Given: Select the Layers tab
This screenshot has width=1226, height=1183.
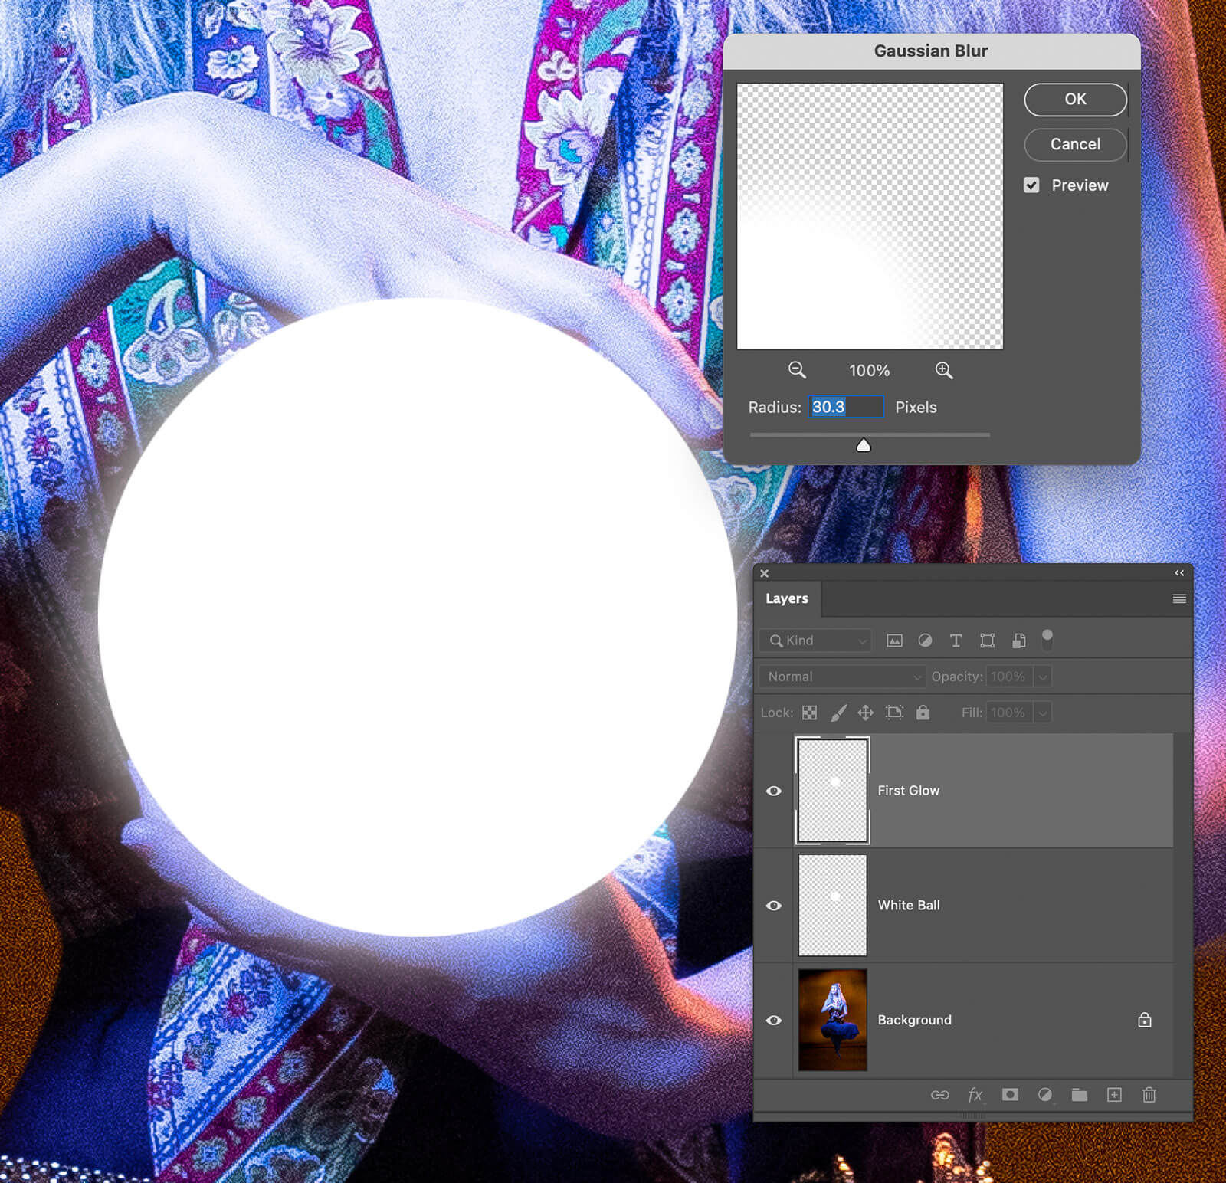Looking at the screenshot, I should (x=787, y=598).
